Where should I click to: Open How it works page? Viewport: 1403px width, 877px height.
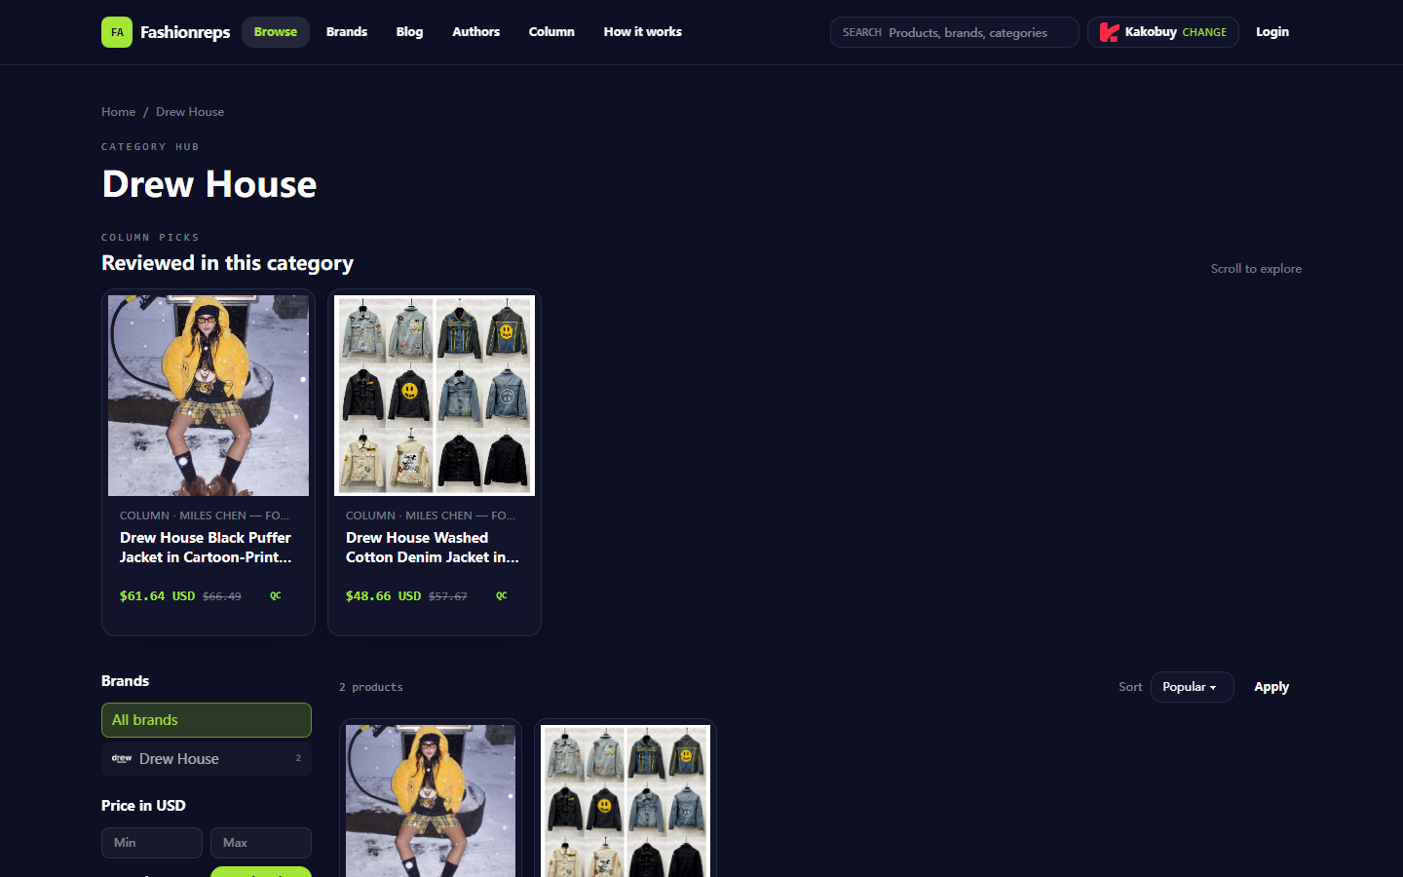coord(643,32)
